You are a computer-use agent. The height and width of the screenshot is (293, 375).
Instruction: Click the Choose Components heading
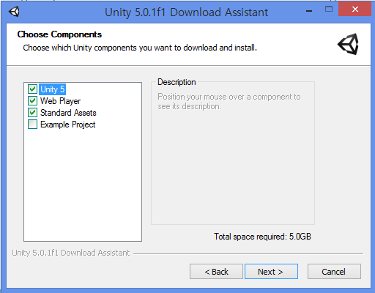[59, 34]
